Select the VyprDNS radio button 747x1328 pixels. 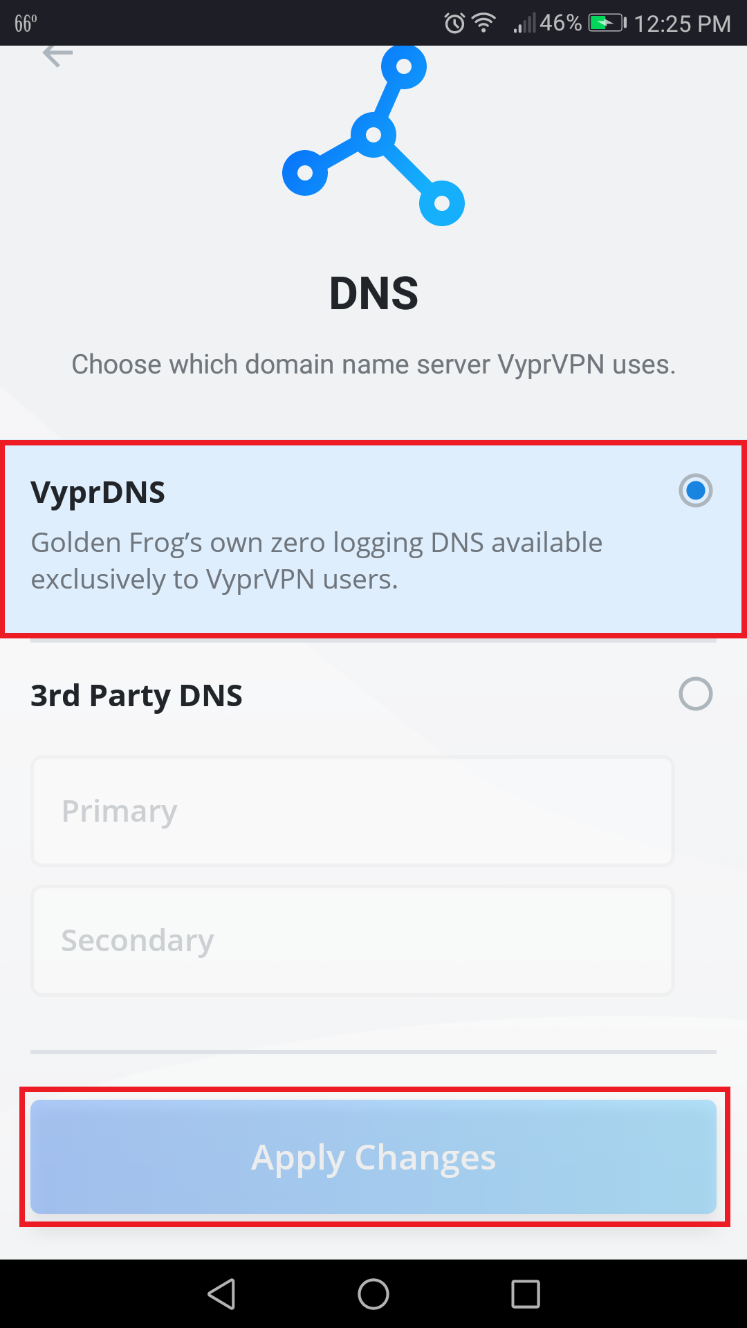[x=697, y=491]
